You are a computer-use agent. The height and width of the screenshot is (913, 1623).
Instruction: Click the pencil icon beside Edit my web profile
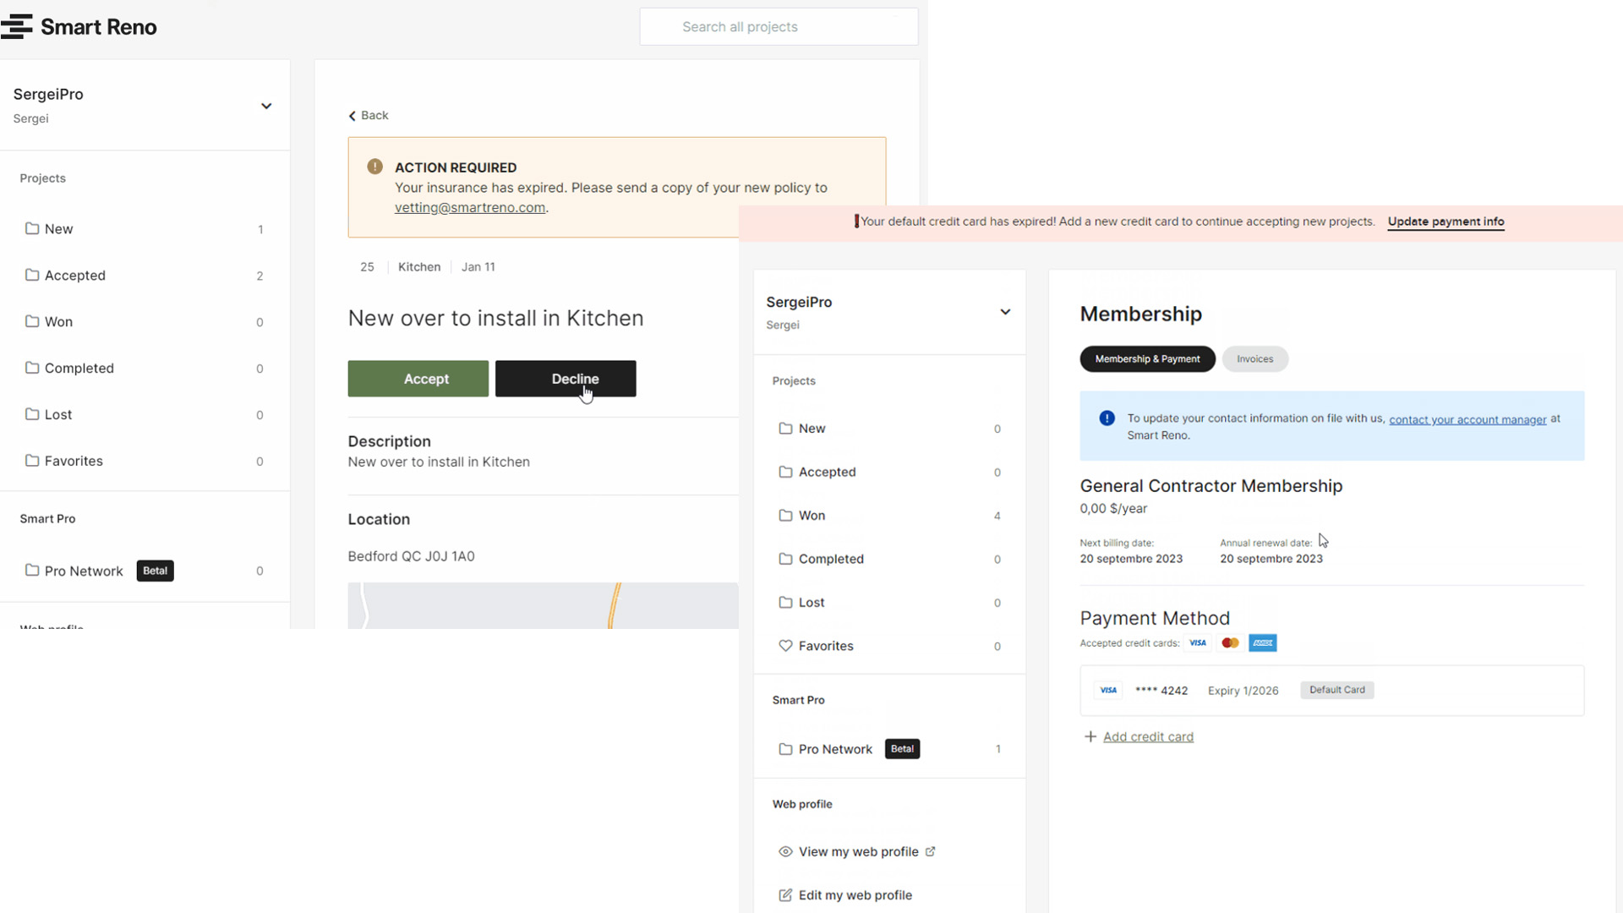pos(785,895)
